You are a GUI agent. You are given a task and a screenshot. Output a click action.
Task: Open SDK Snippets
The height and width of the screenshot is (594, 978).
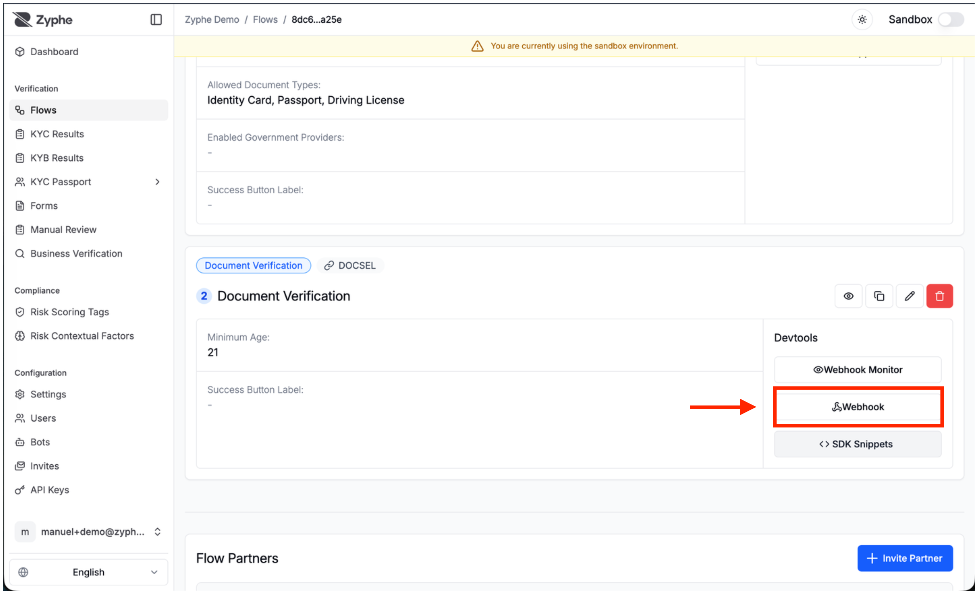(857, 444)
